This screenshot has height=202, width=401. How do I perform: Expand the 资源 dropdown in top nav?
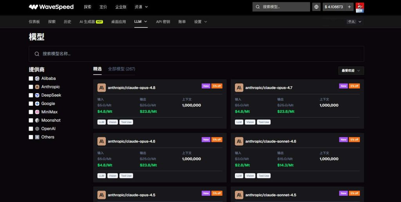pyautogui.click(x=141, y=7)
